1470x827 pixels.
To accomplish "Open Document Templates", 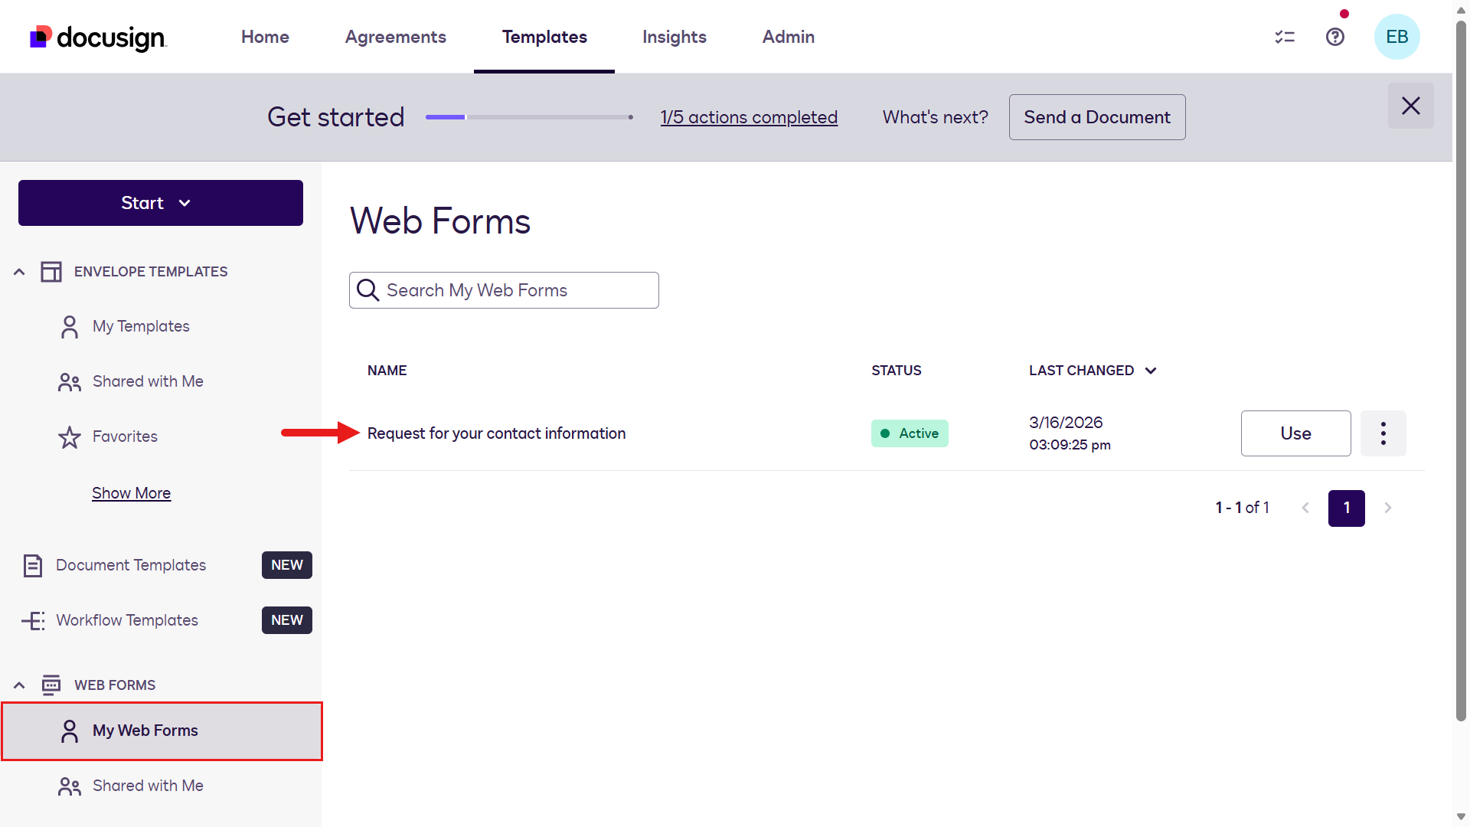I will pos(131,565).
